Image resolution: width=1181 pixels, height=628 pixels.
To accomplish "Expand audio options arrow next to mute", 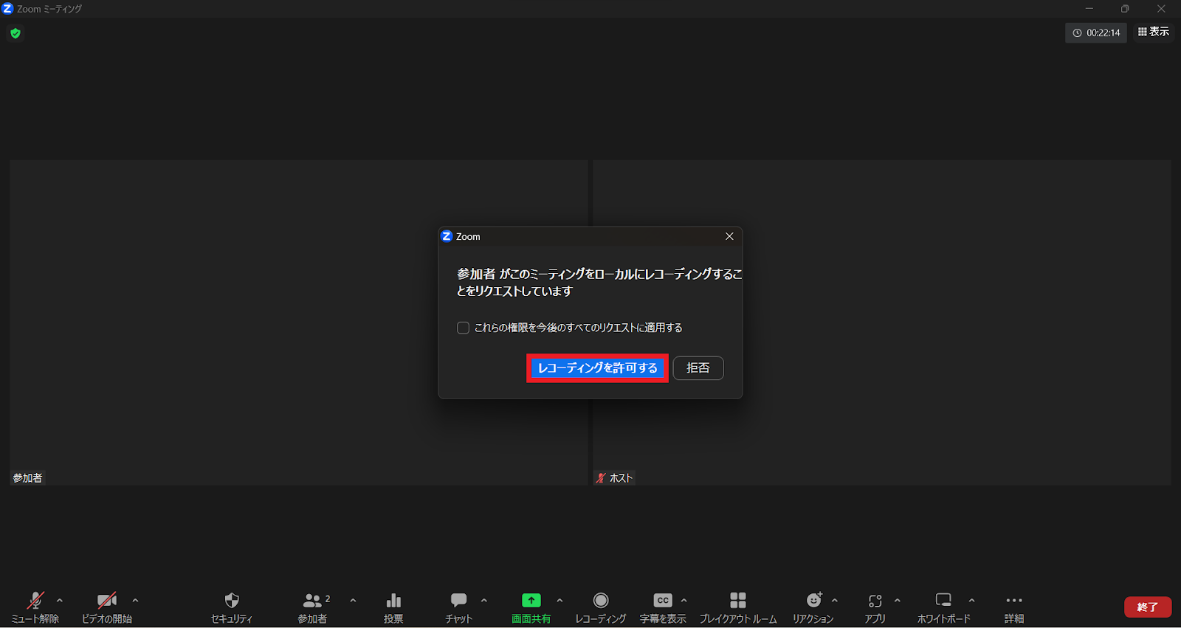I will click(x=60, y=601).
